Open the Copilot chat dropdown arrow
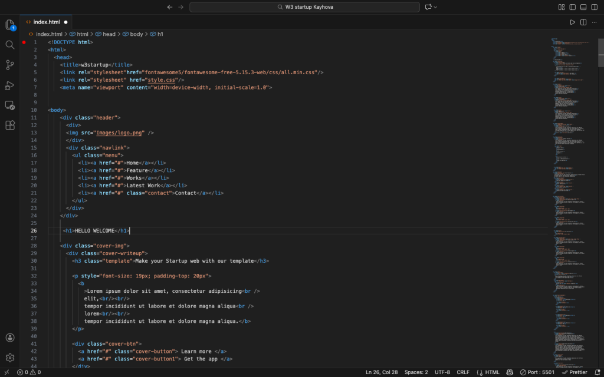The width and height of the screenshot is (604, 377). tap(436, 7)
